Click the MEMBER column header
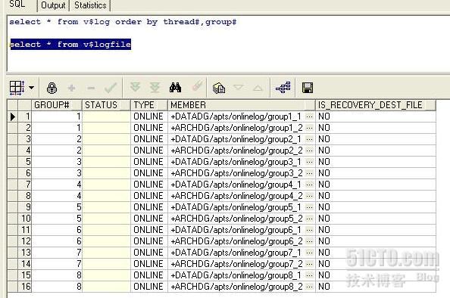Image resolution: width=450 pixels, height=298 pixels. [242, 105]
